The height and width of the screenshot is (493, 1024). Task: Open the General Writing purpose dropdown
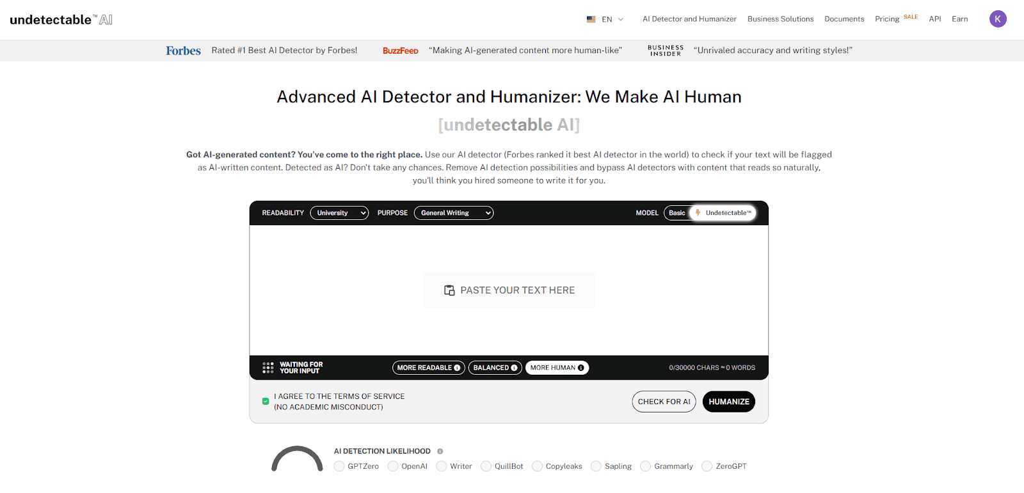pos(454,213)
